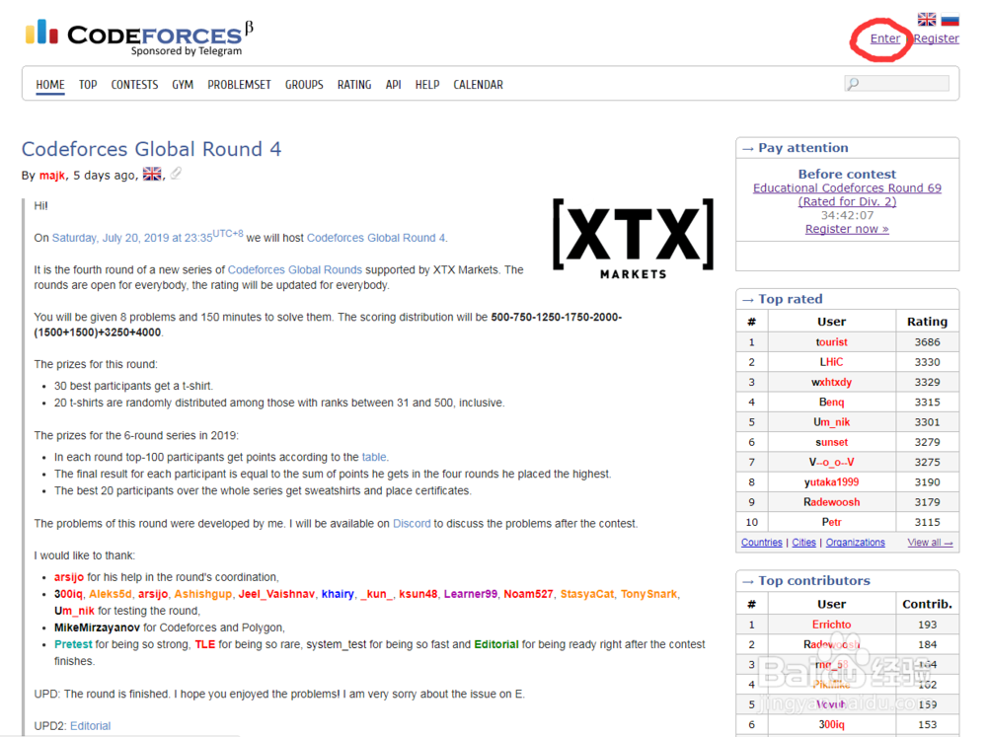Switch site language to English flag
The height and width of the screenshot is (737, 987).
coord(927,20)
